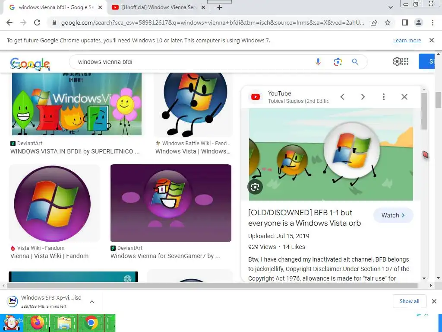Close the downloads bar
Image resolution: width=442 pixels, height=332 pixels.
coord(434,301)
